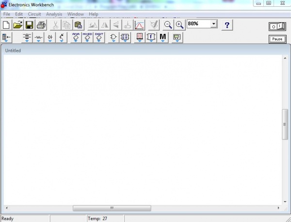This screenshot has width=291, height=222.
Task: Open a circuit file with folder icon
Action: point(17,25)
